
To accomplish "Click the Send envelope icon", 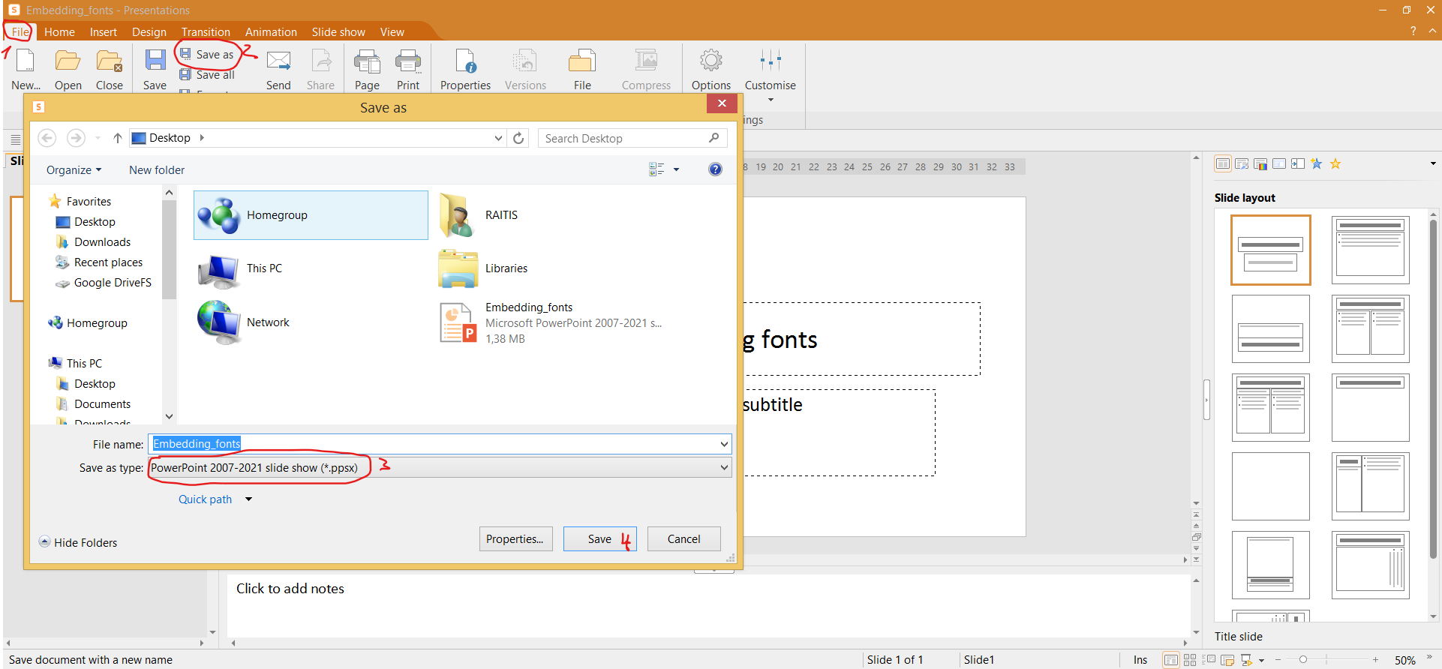I will click(x=278, y=61).
